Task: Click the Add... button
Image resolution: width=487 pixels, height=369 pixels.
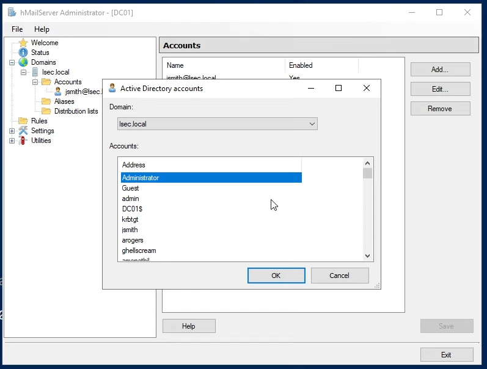Action: pos(440,70)
